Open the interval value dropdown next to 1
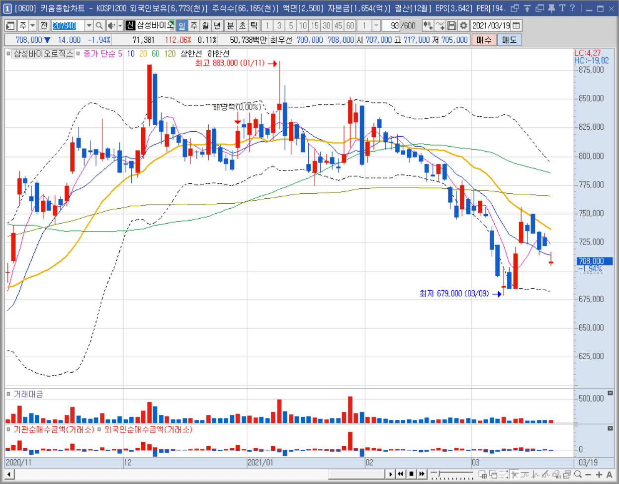619x484 pixels. 376,25
